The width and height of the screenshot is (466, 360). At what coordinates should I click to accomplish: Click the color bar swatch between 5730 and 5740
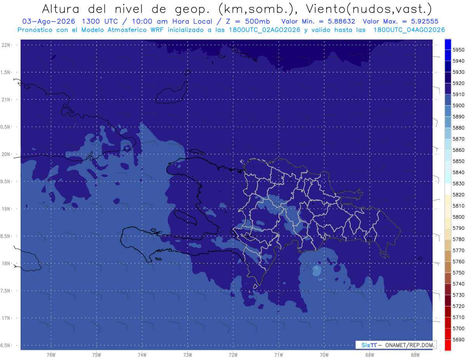[x=447, y=289]
